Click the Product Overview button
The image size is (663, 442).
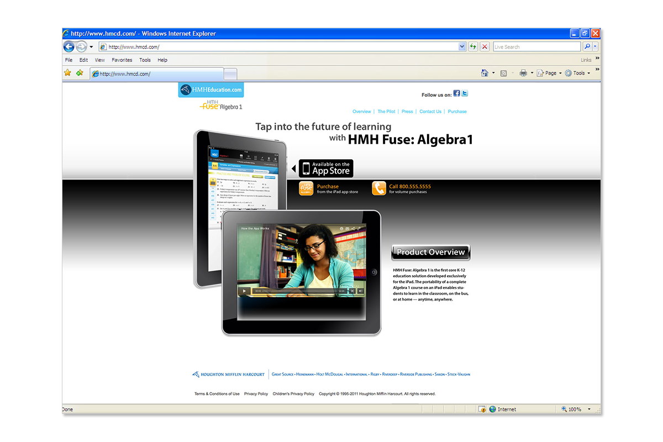click(x=431, y=252)
